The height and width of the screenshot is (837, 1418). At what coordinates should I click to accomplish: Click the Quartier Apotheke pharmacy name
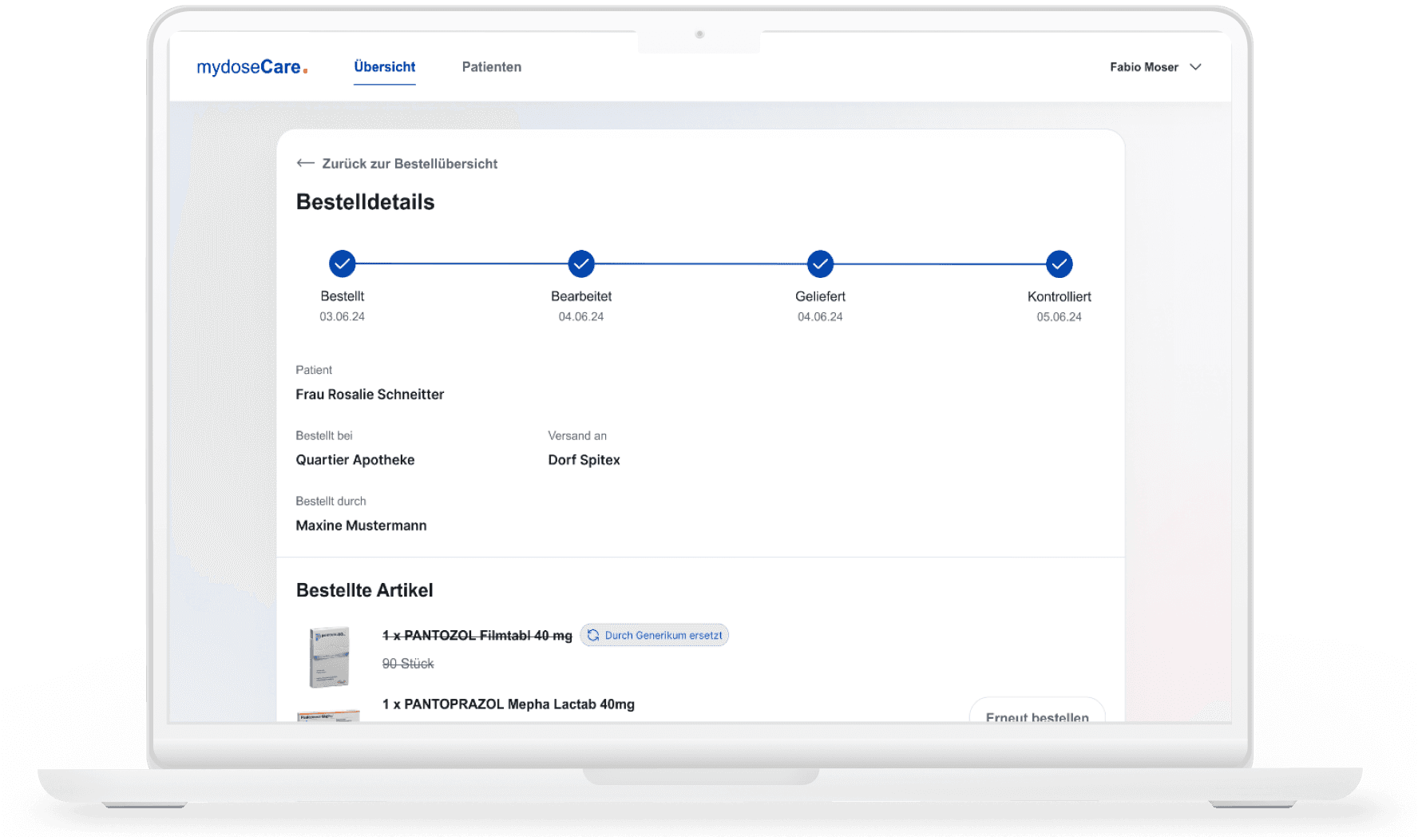[x=355, y=460]
